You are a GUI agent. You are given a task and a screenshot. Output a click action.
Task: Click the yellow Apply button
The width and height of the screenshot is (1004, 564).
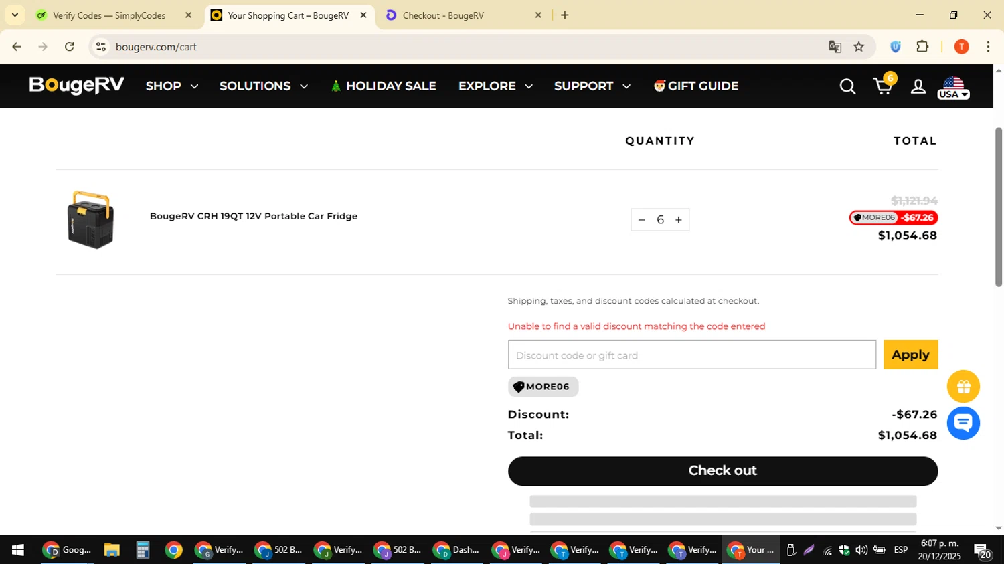910,355
